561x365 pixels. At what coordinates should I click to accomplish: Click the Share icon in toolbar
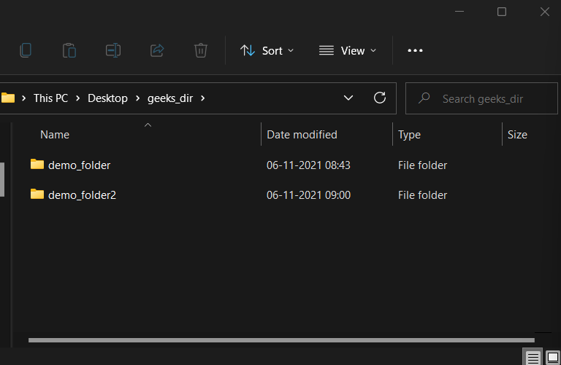(x=157, y=50)
